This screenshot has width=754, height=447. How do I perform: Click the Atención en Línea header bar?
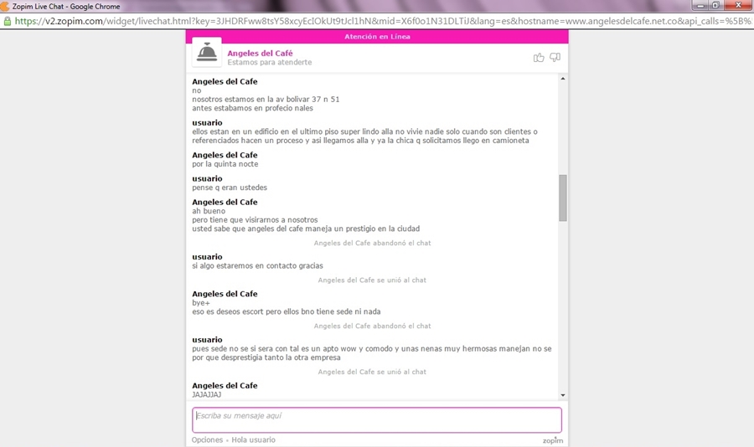376,36
